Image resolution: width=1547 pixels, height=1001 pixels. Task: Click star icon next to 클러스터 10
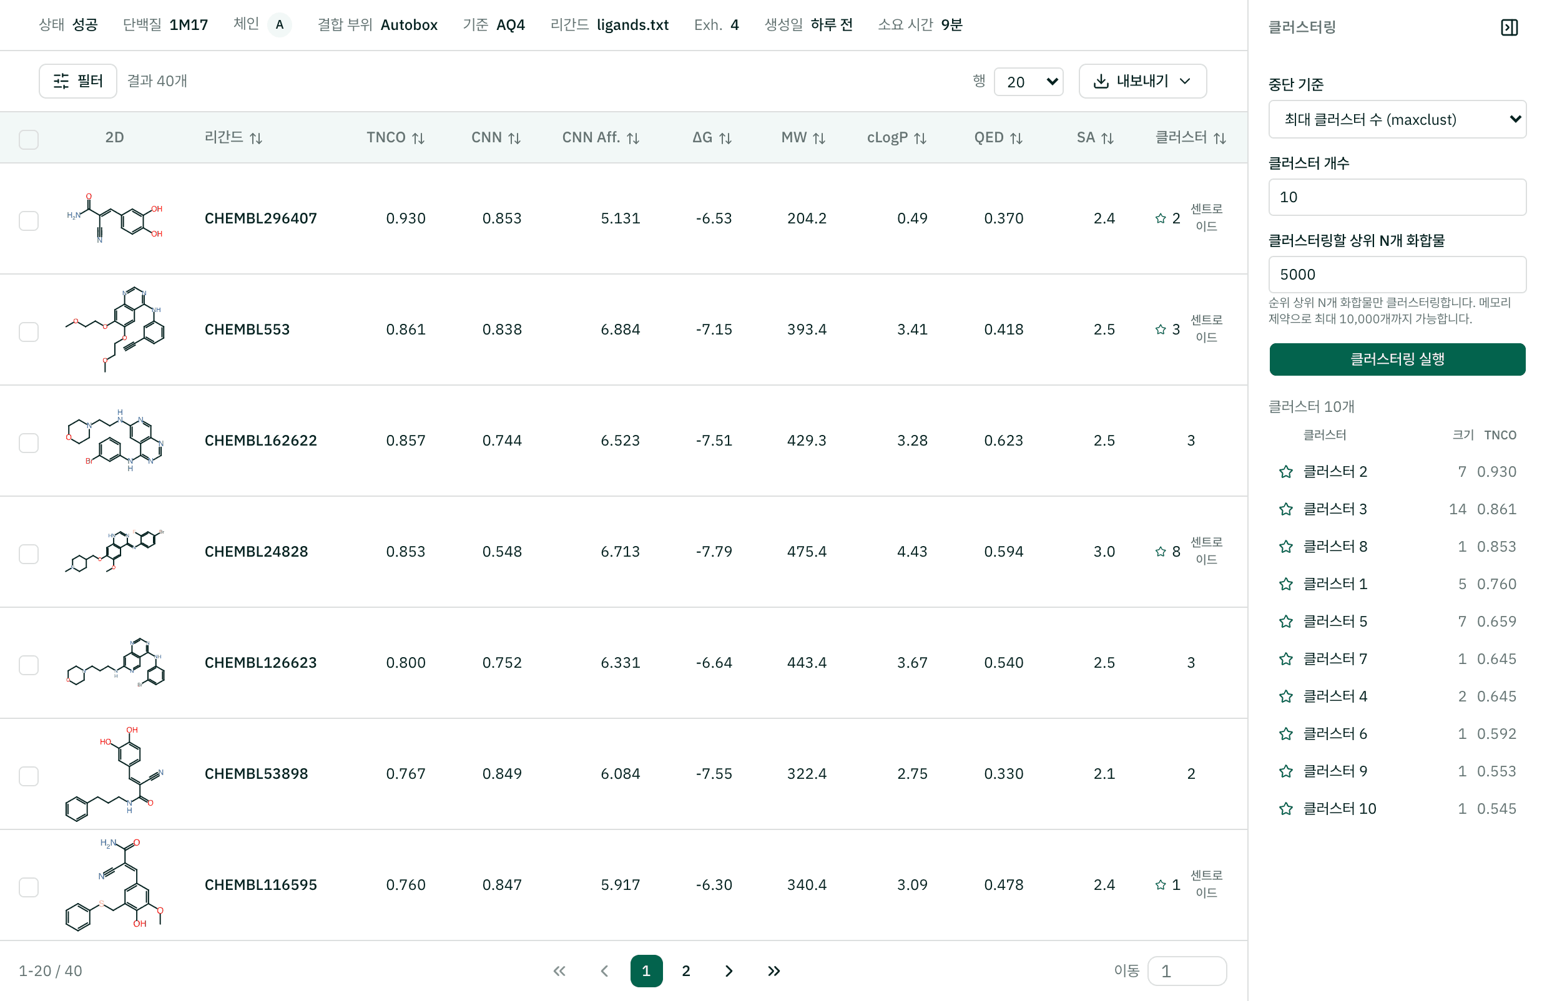1285,809
